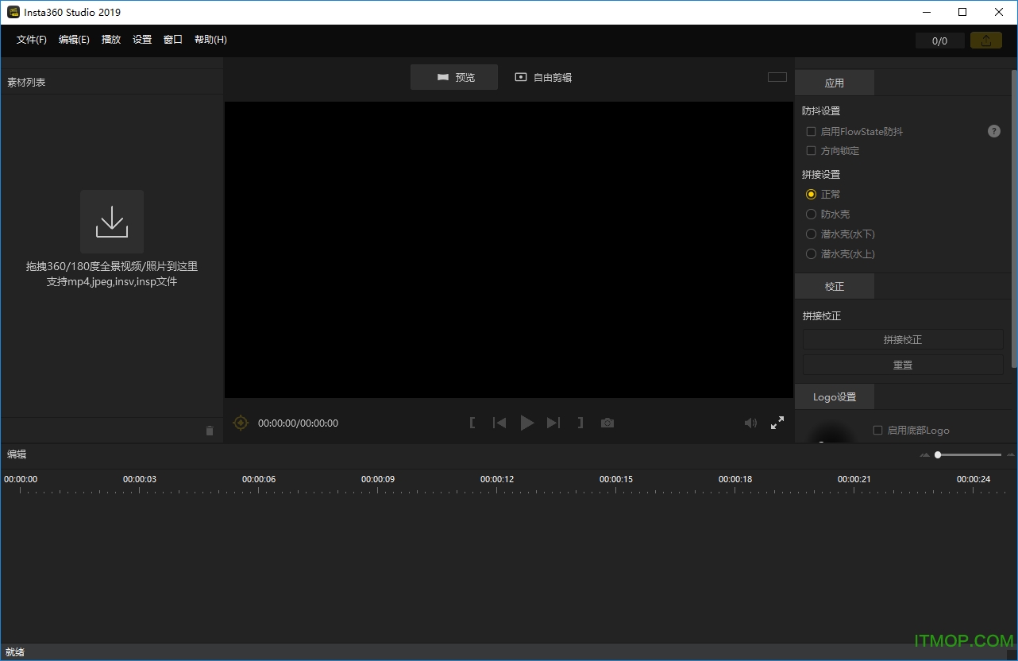Screen dimensions: 1018x661
Task: Click the aspect ratio rectangle icon above preview
Action: coord(776,77)
